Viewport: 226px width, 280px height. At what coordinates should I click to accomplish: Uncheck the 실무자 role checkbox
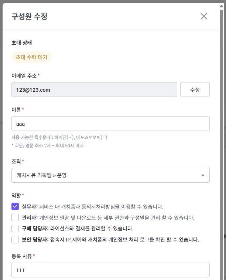coord(15,206)
